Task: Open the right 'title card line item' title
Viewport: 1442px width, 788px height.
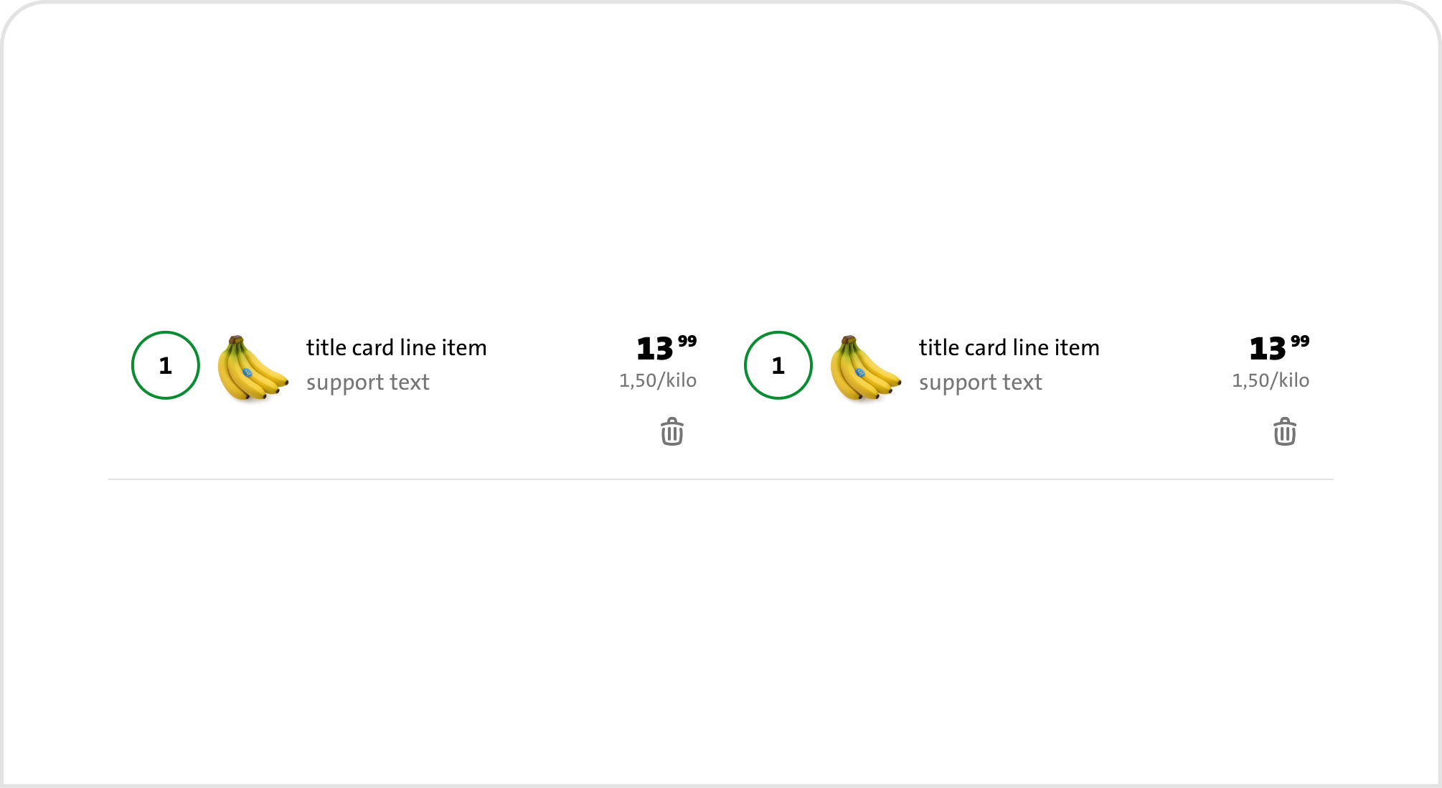Action: [1009, 347]
